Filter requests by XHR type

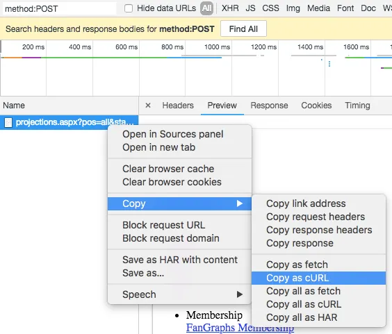click(x=230, y=8)
